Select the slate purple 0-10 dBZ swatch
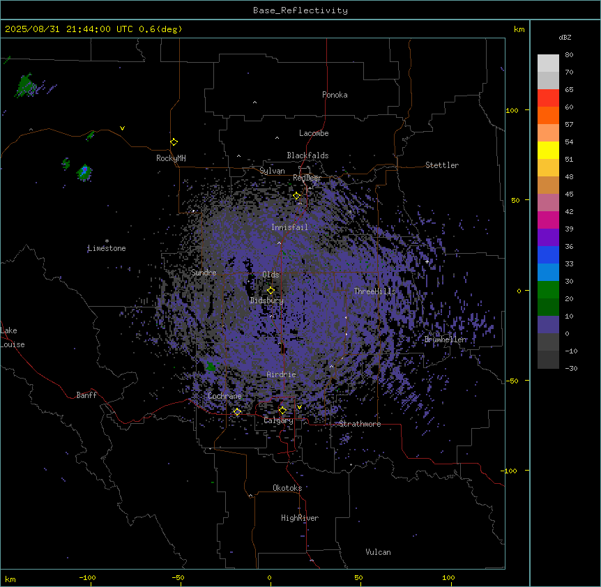This screenshot has height=587, width=601. point(548,325)
